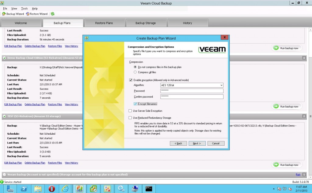Open Opera browser from the taskbar
This screenshot has height=193, width=312.
pyautogui.click(x=52, y=189)
